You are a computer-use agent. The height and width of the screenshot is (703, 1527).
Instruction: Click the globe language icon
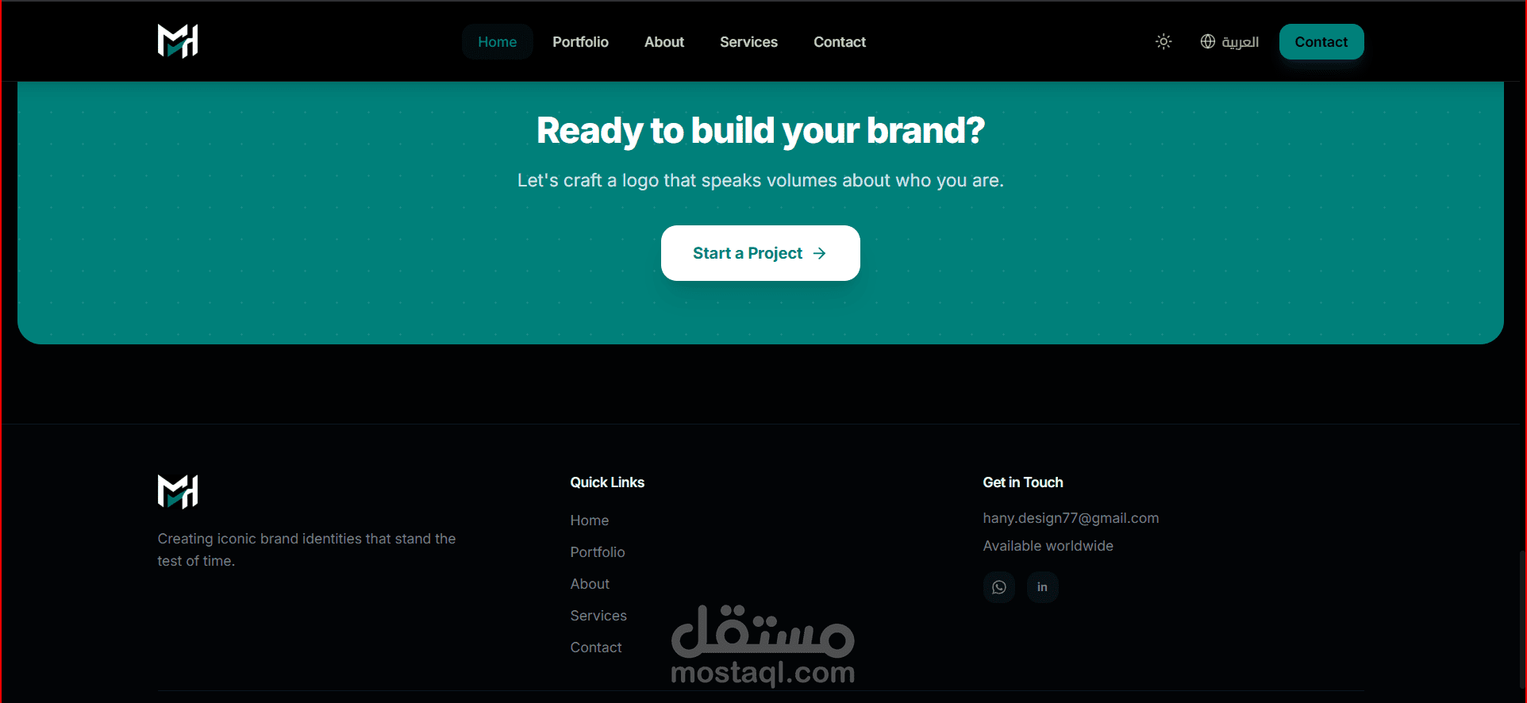pyautogui.click(x=1207, y=41)
